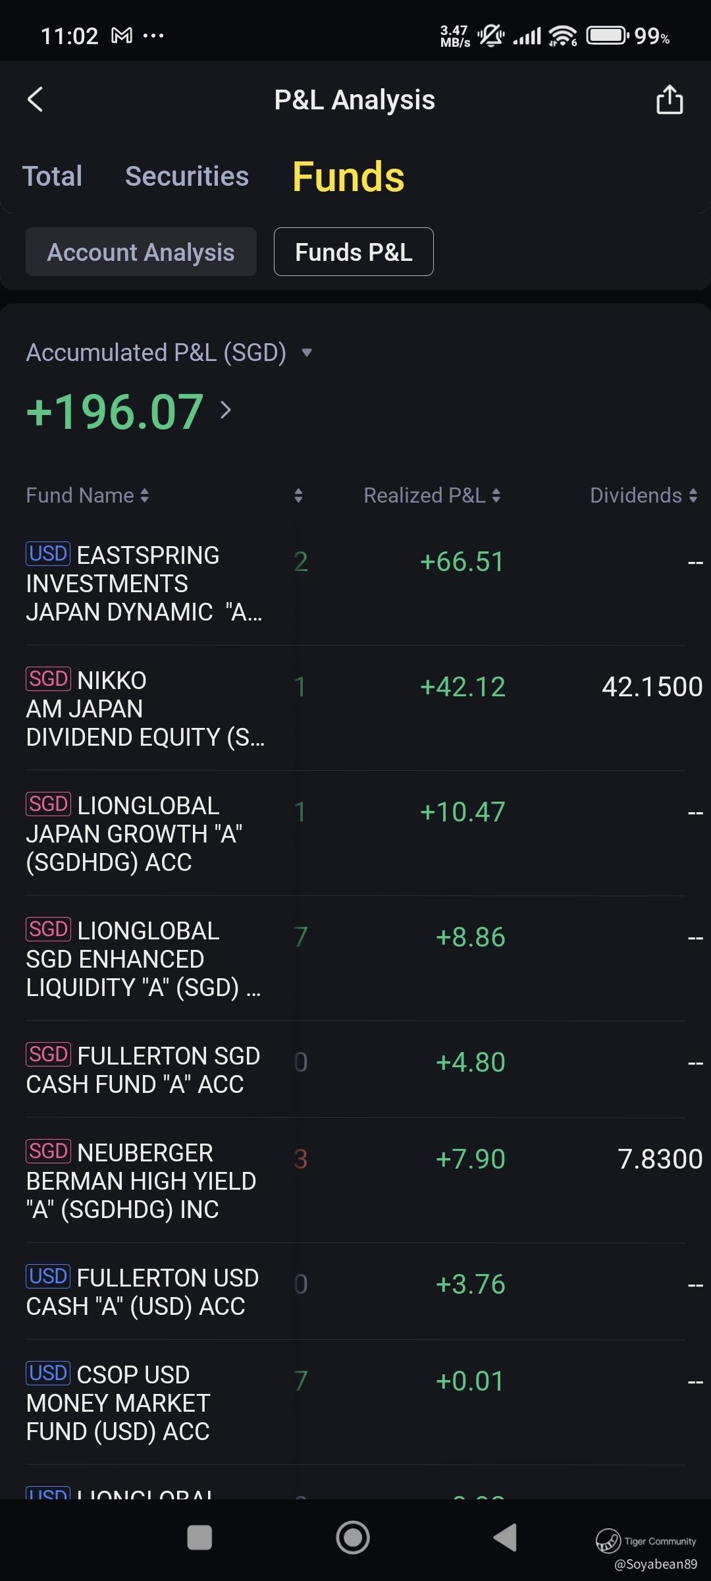The width and height of the screenshot is (711, 1581).
Task: Tap the share icon in header
Action: (670, 100)
